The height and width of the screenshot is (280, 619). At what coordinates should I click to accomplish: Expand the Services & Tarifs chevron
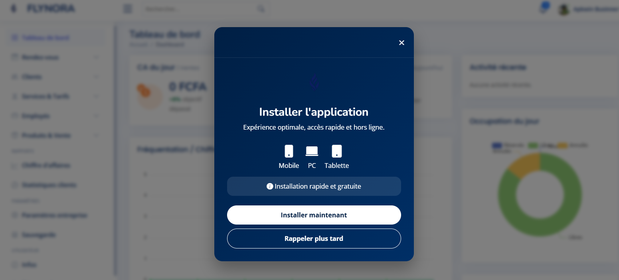pyautogui.click(x=96, y=97)
